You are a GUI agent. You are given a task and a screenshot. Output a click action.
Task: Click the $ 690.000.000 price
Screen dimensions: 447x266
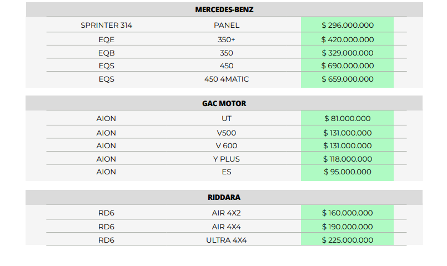click(x=348, y=66)
